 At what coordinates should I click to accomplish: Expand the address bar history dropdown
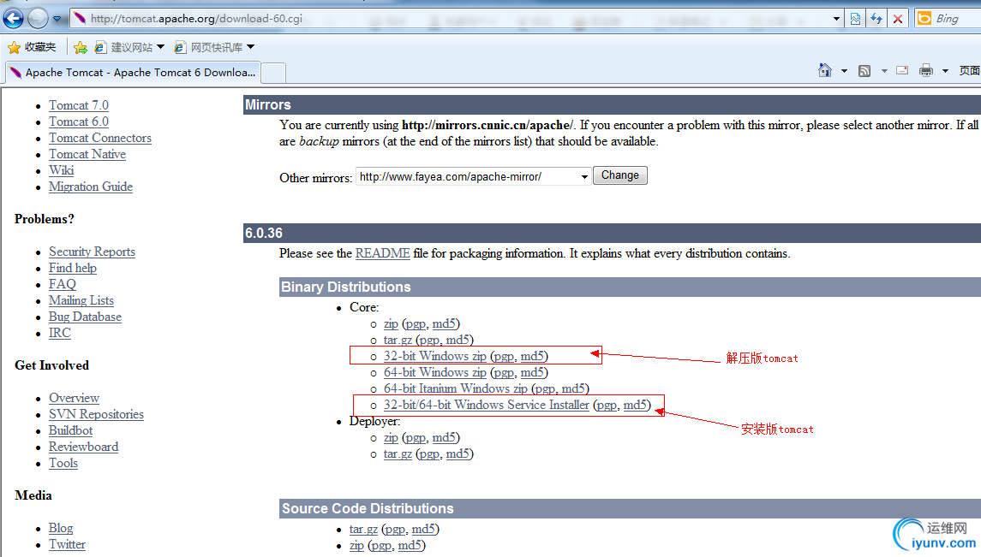pos(836,19)
